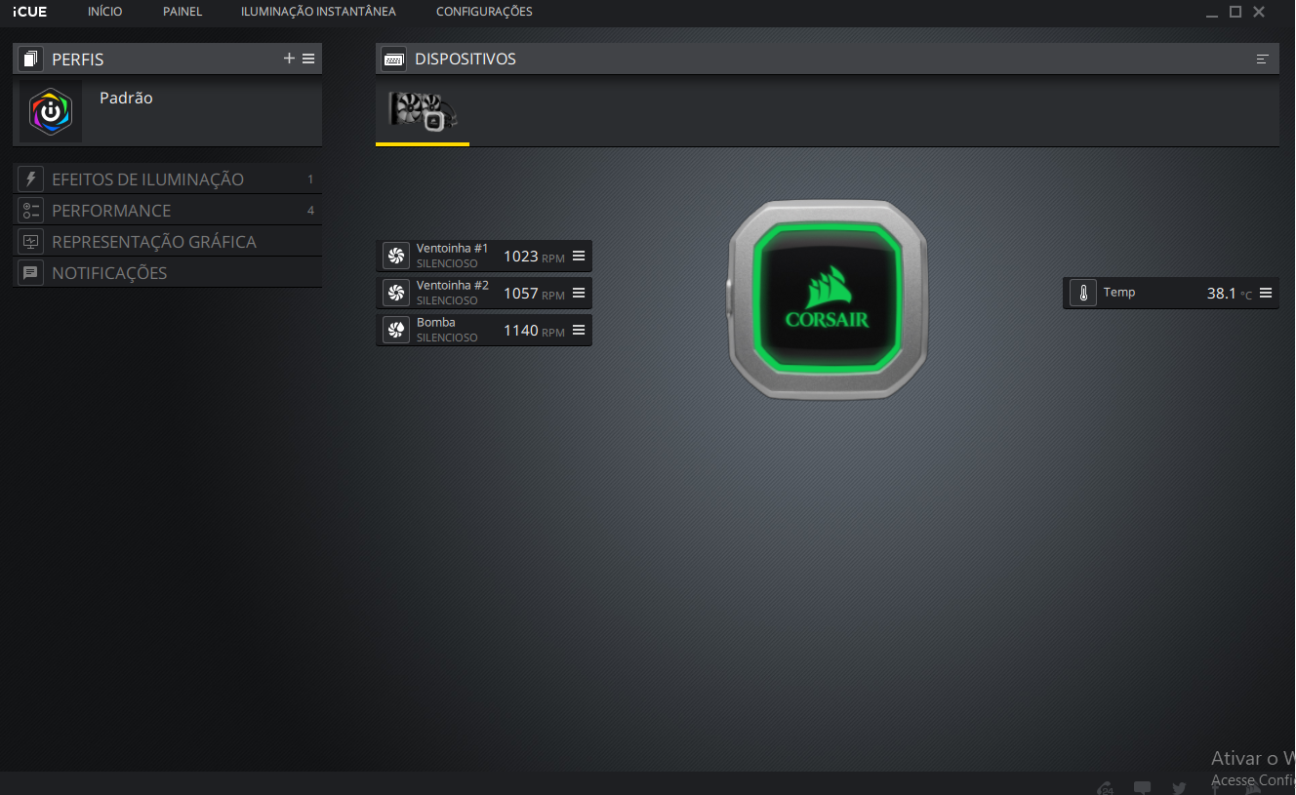Open the Temp sensor options menu
The image size is (1296, 795).
1266,293
